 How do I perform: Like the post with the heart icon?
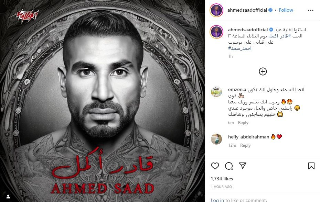click(x=215, y=166)
